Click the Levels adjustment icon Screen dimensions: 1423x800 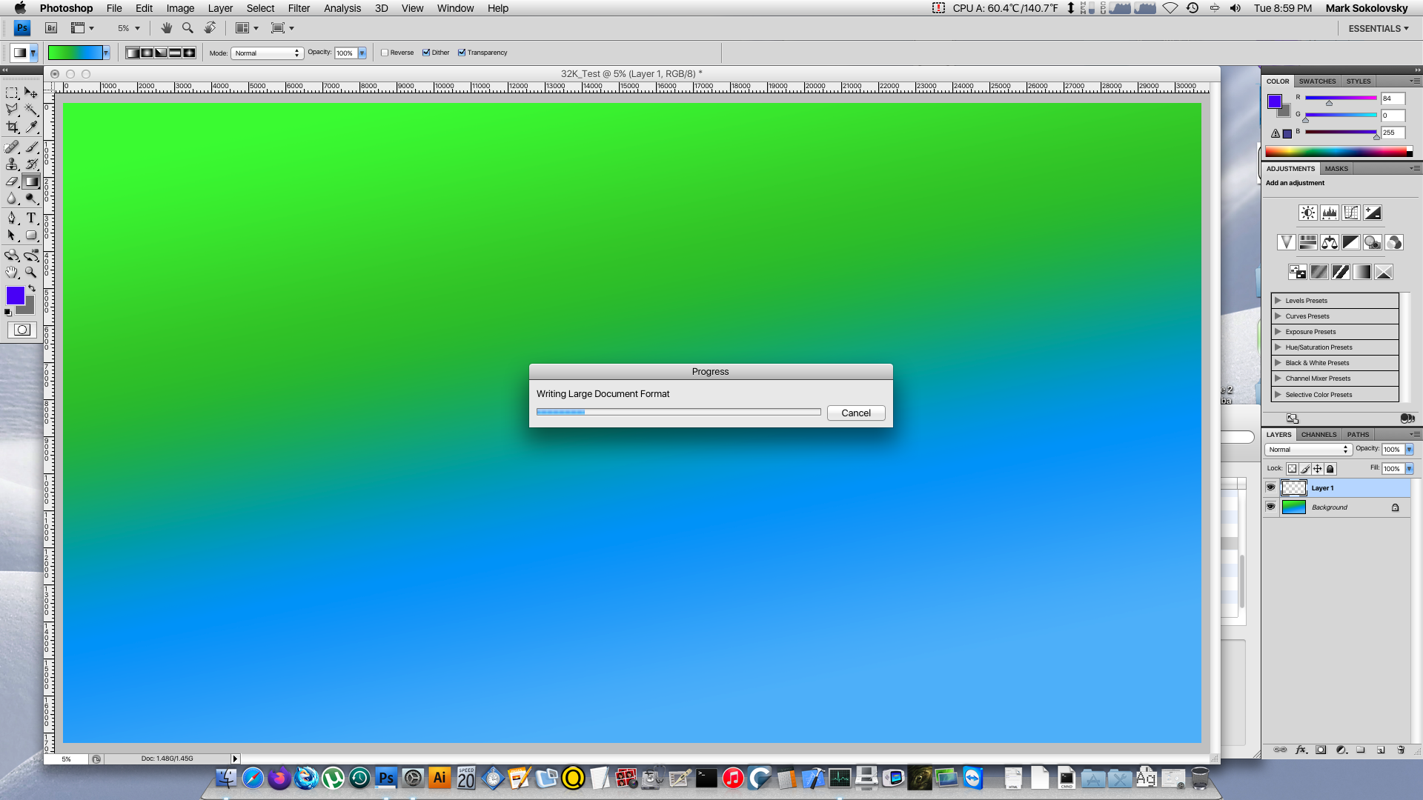[x=1329, y=213]
